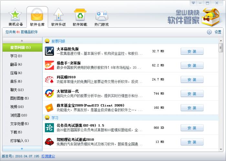
Task: Click the 公务员考试题集 green 论 icon
Action: coord(49,127)
